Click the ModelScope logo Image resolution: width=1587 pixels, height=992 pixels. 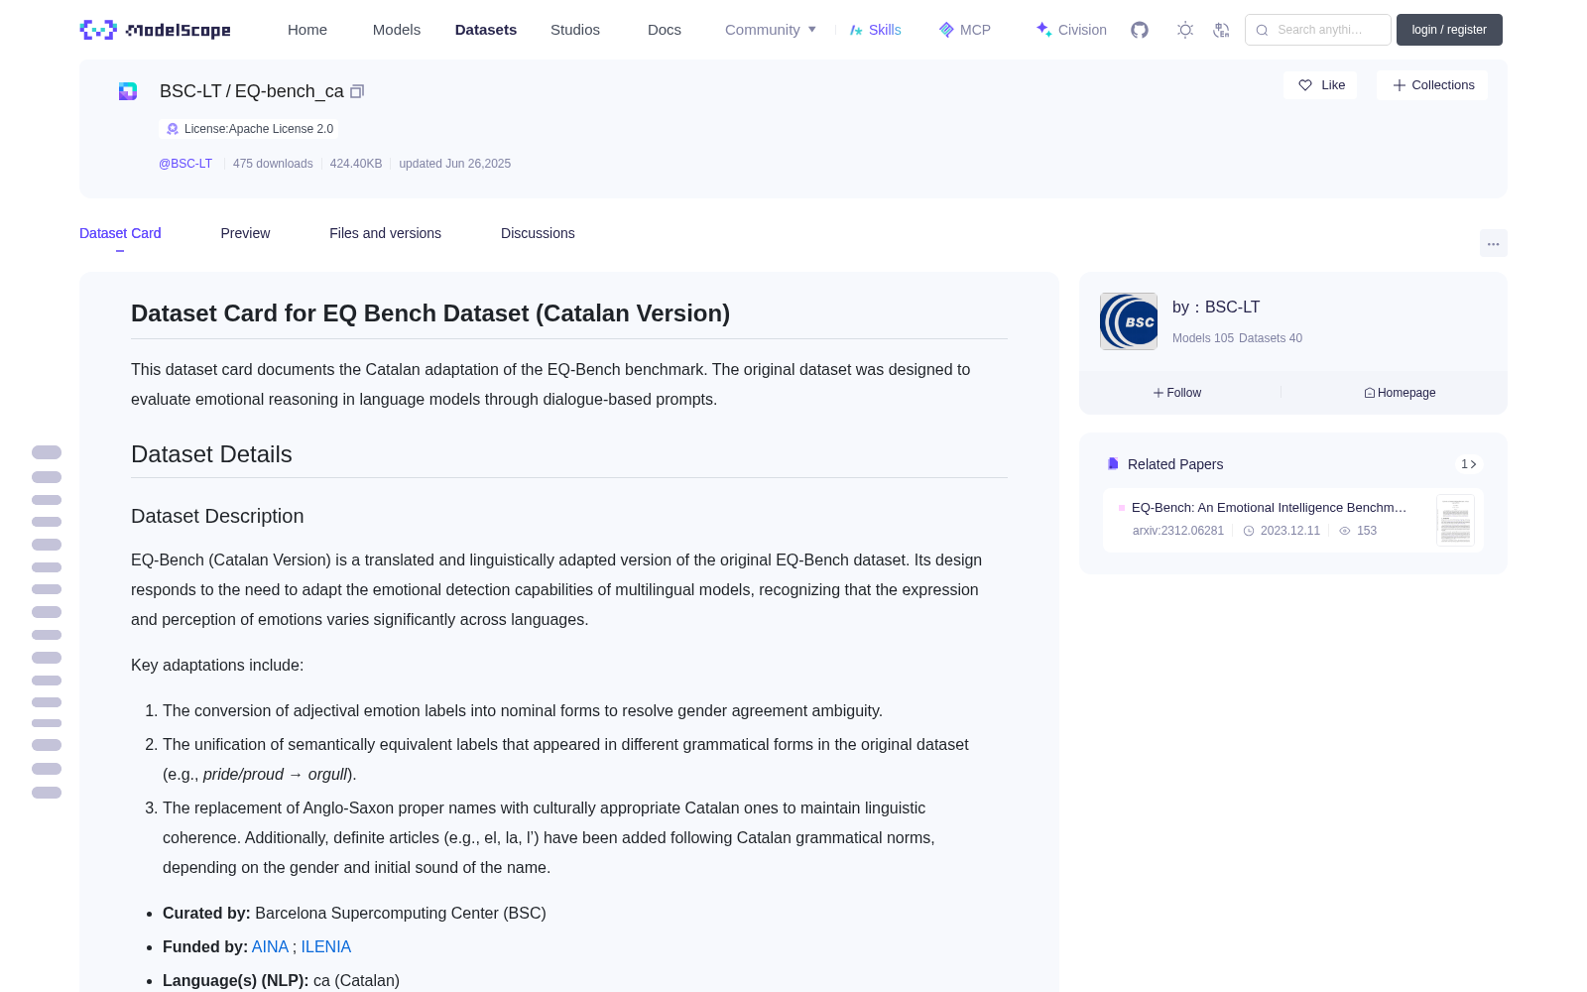tap(155, 30)
